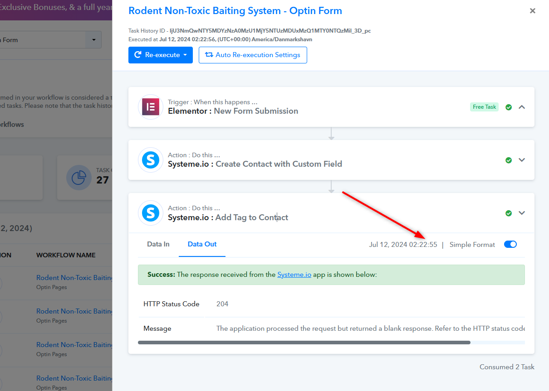Click green success check on Create Contact step

[x=509, y=160]
